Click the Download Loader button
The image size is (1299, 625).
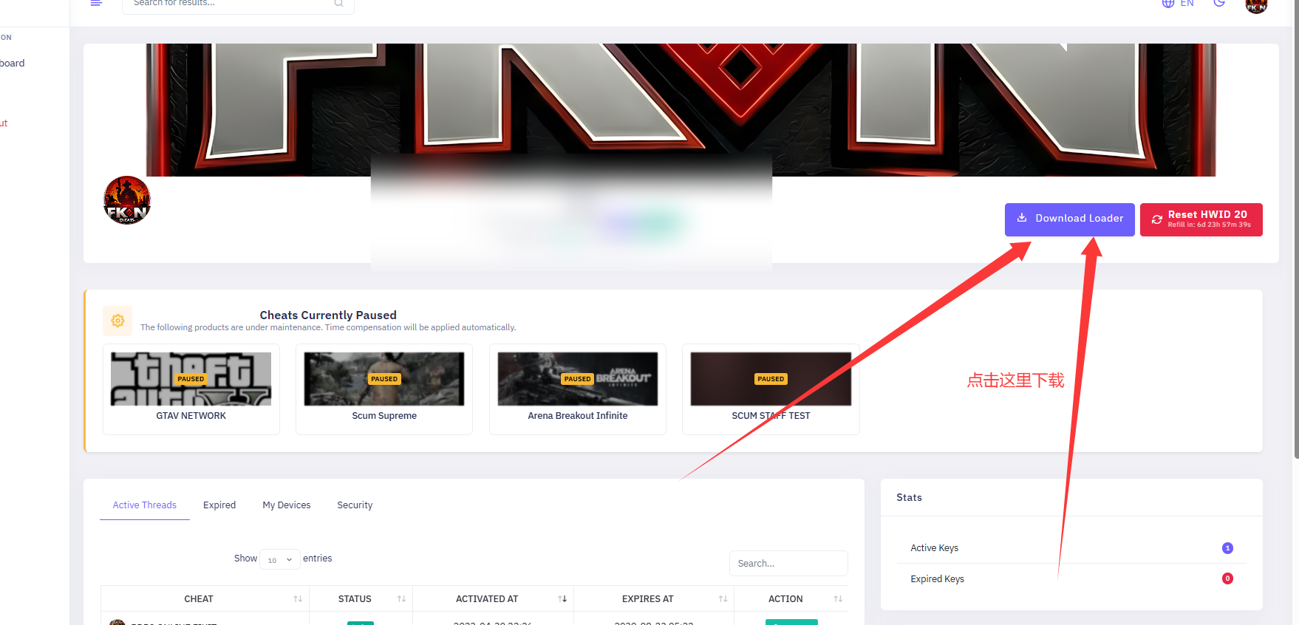click(1069, 219)
